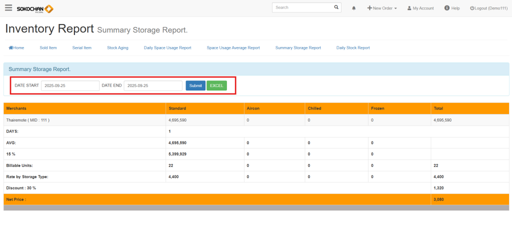
Task: Open the Help page
Action: pos(451,8)
